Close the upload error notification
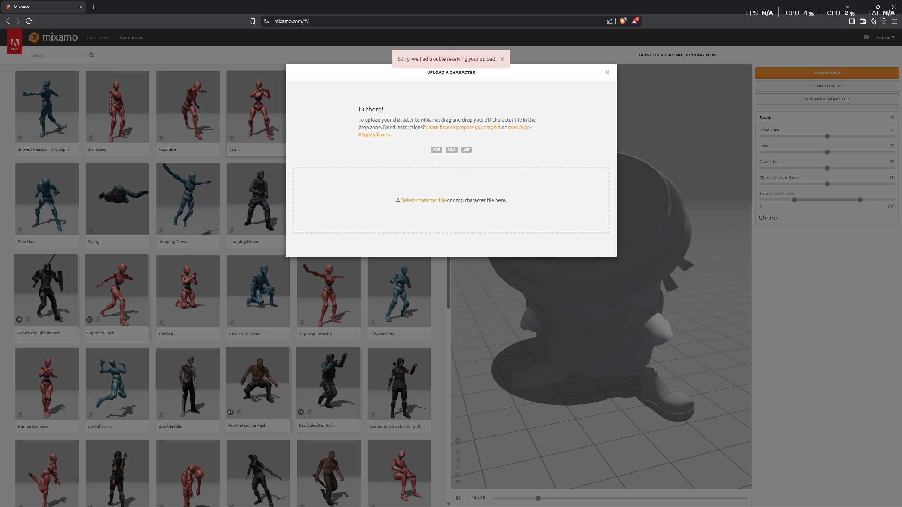The height and width of the screenshot is (507, 902). [x=502, y=59]
